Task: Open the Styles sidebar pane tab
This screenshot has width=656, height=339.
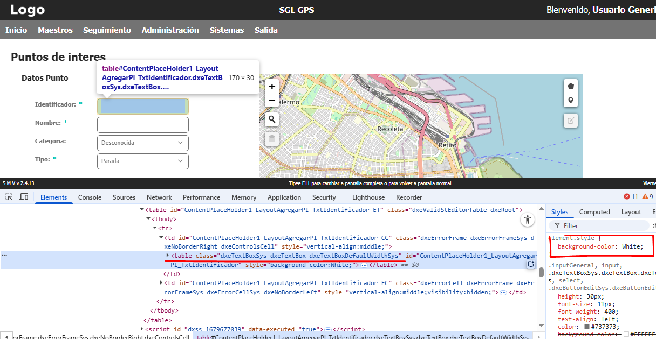Action: 560,212
